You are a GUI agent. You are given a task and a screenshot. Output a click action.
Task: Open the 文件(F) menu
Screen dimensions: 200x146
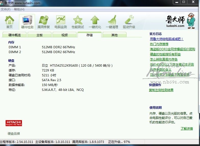click(x=5, y=9)
